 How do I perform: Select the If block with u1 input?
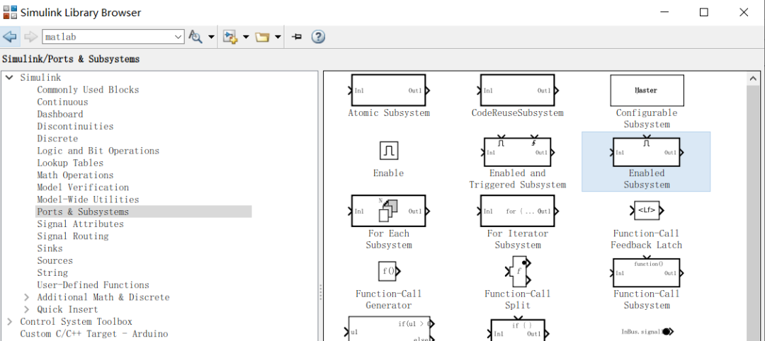coord(390,328)
